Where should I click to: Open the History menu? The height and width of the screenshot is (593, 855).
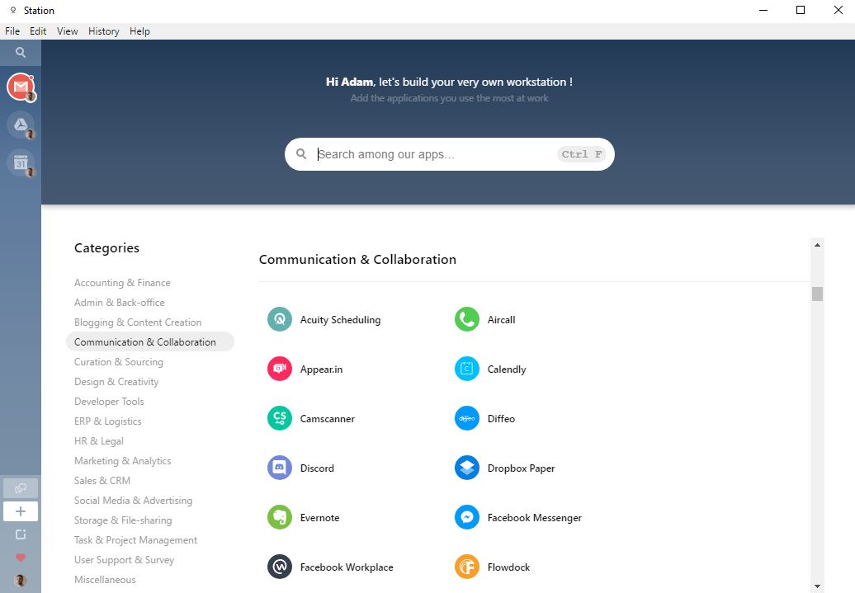(104, 31)
